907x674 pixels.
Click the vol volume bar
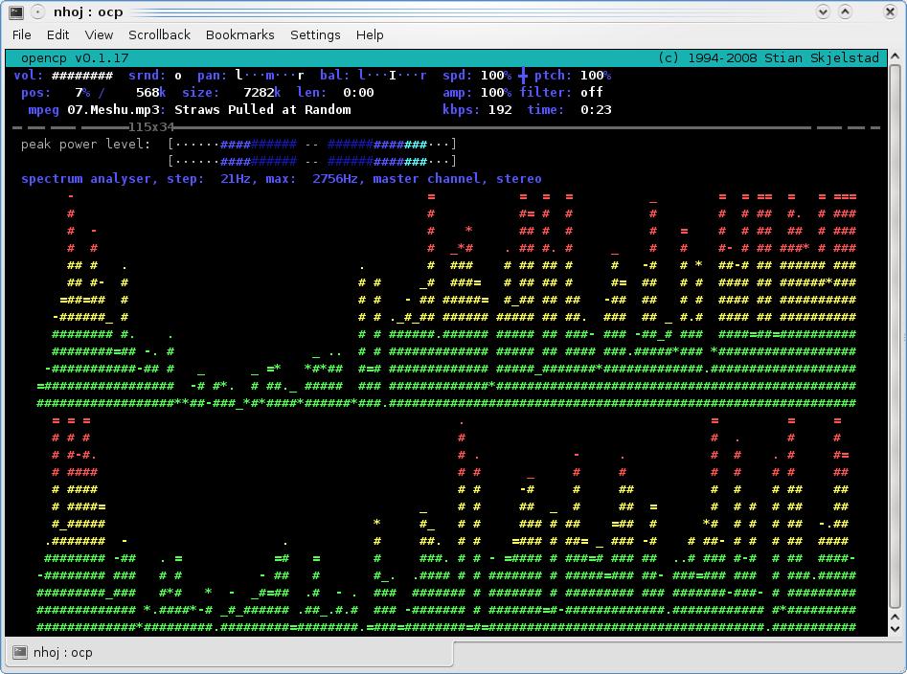coord(81,76)
